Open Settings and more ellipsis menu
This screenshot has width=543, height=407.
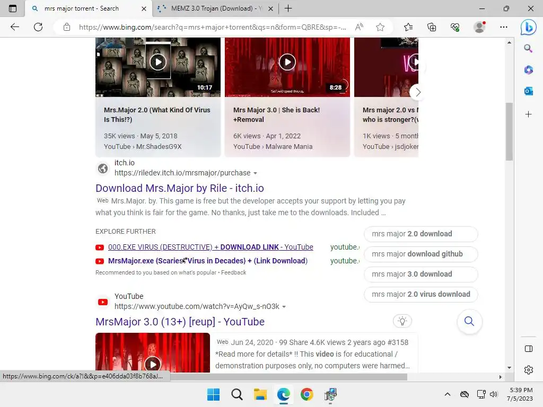point(504,27)
